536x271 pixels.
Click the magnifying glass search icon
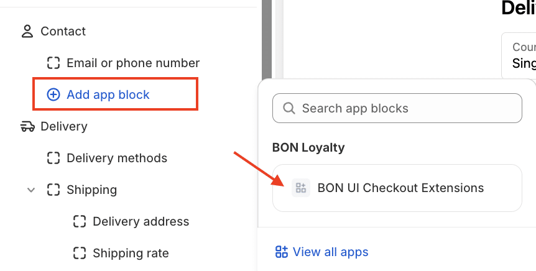(289, 108)
